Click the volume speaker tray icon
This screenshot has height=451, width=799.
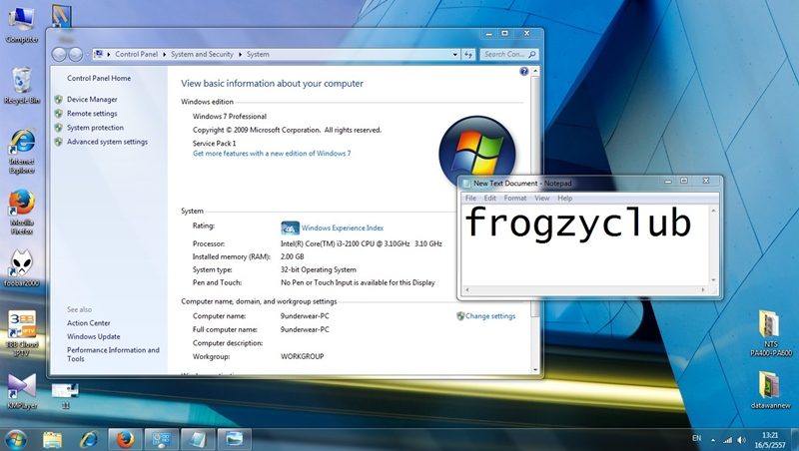pos(741,440)
